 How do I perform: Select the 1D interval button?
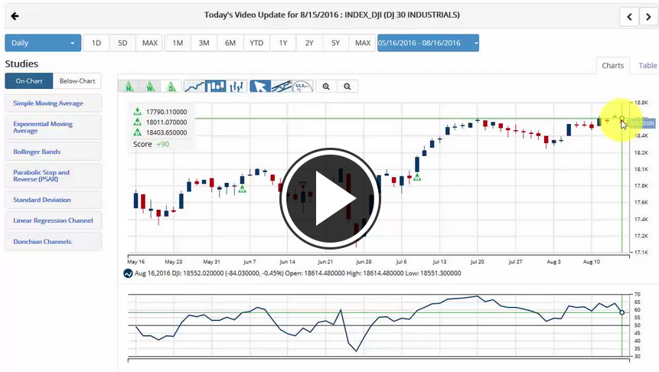pyautogui.click(x=96, y=43)
